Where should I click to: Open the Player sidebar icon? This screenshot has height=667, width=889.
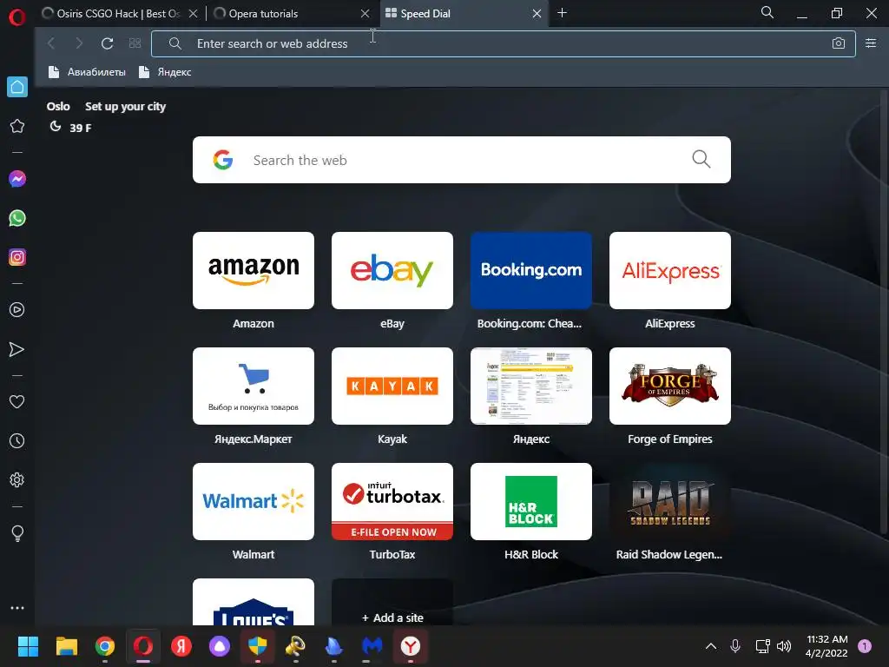click(17, 310)
